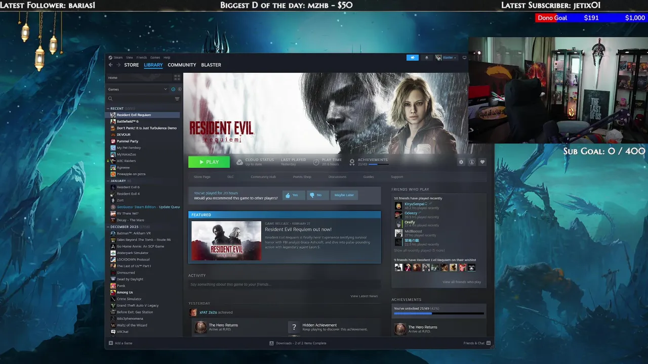Open the Steam menu

pos(117,58)
